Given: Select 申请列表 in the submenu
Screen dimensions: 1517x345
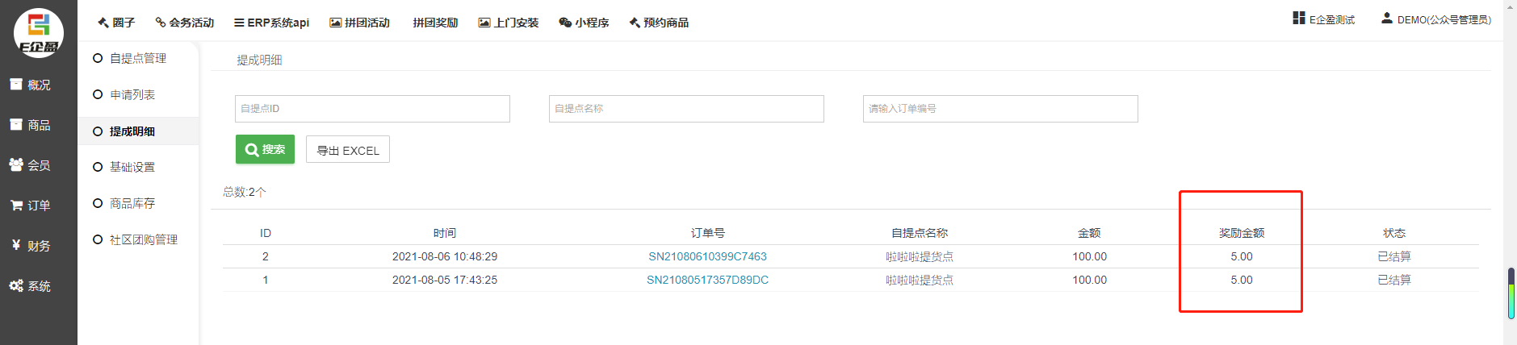Looking at the screenshot, I should click(132, 94).
